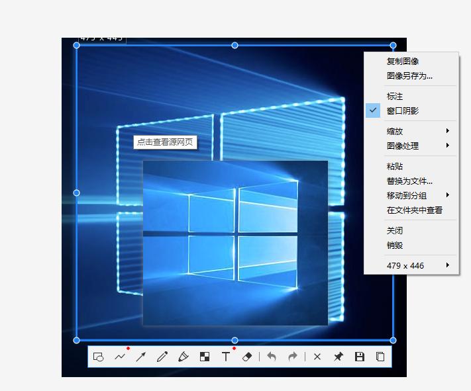The image size is (471, 391).
Task: Select the mosaic blur tool
Action: point(205,357)
